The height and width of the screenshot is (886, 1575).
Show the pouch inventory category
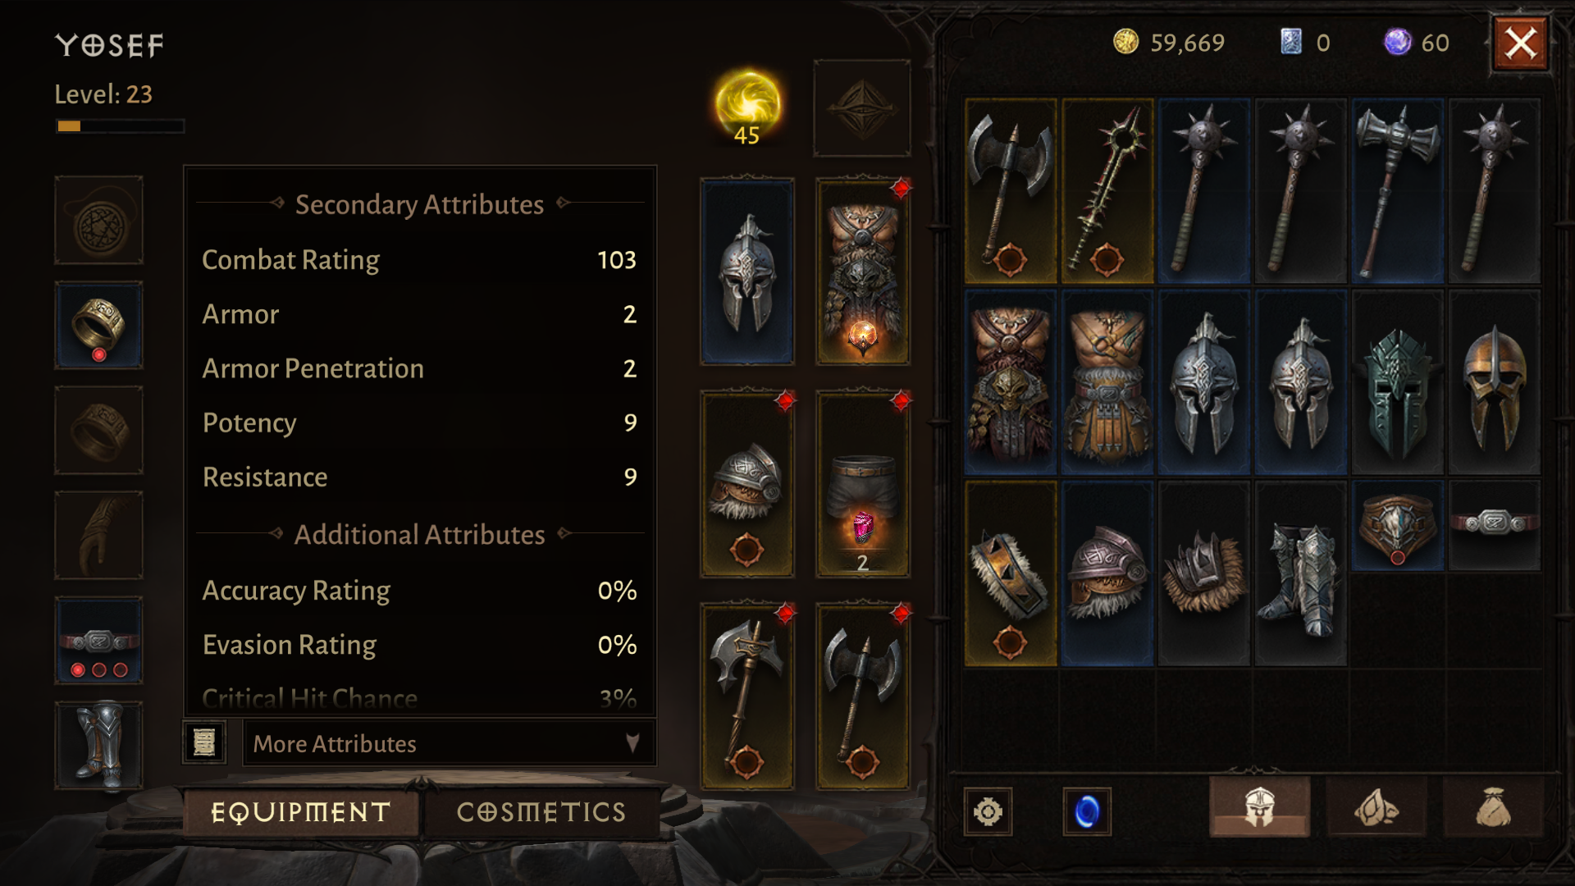[x=1493, y=808]
